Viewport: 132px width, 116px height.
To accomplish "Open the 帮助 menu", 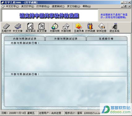I will pyautogui.click(x=86, y=6).
